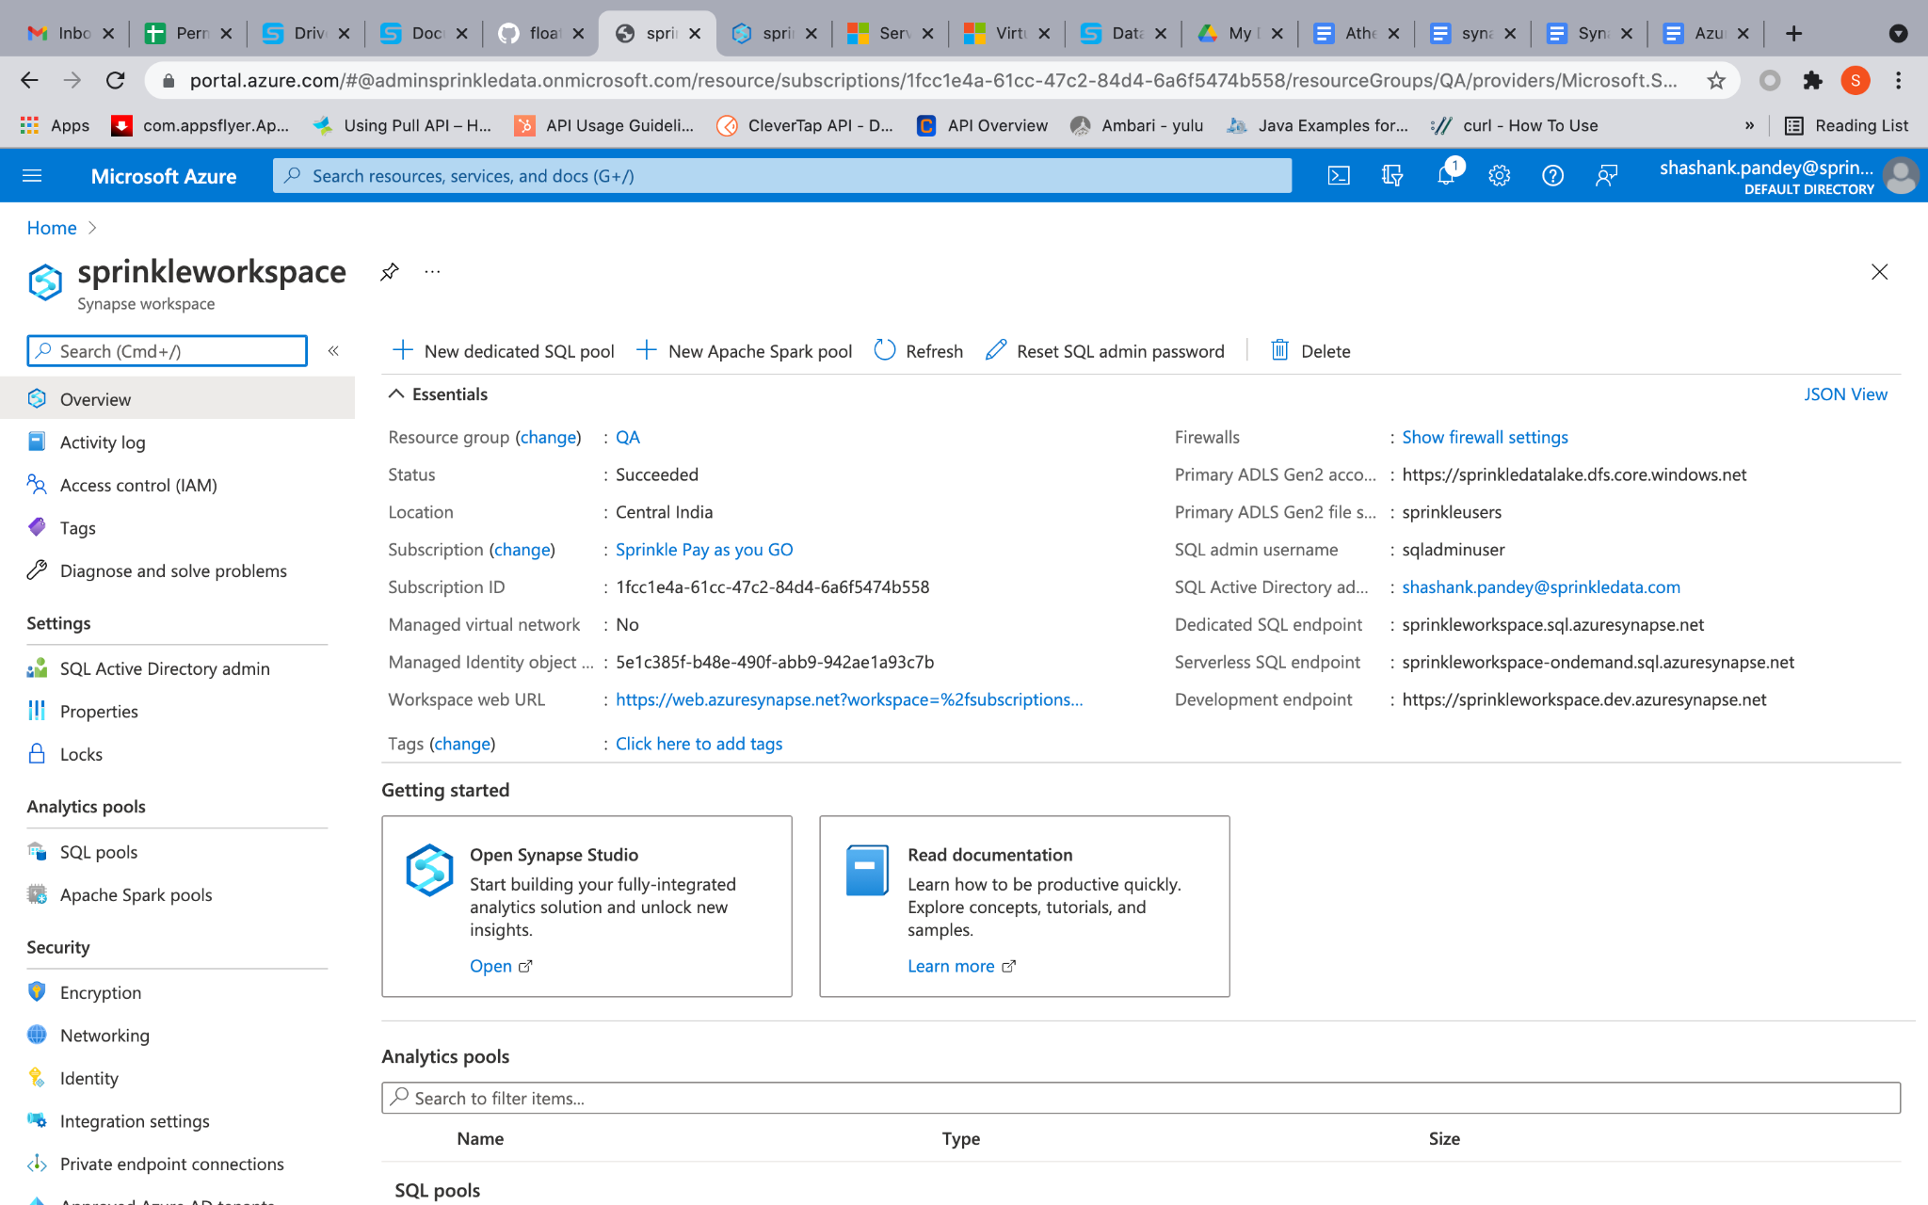Collapse the Essentials section

tap(396, 394)
